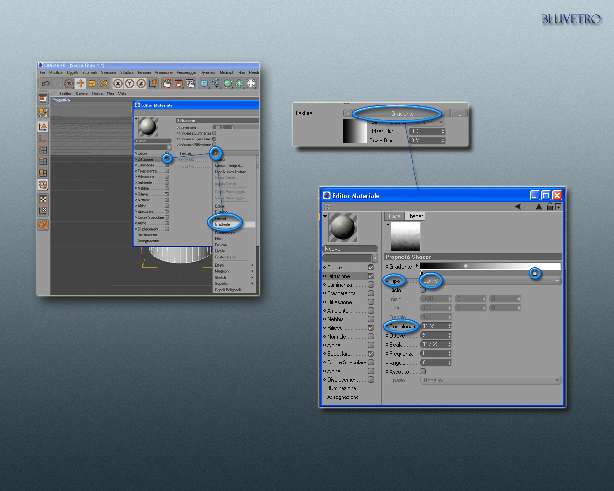Toggle the X axis lock
Viewport: 614px width, 491px height.
tap(118, 83)
